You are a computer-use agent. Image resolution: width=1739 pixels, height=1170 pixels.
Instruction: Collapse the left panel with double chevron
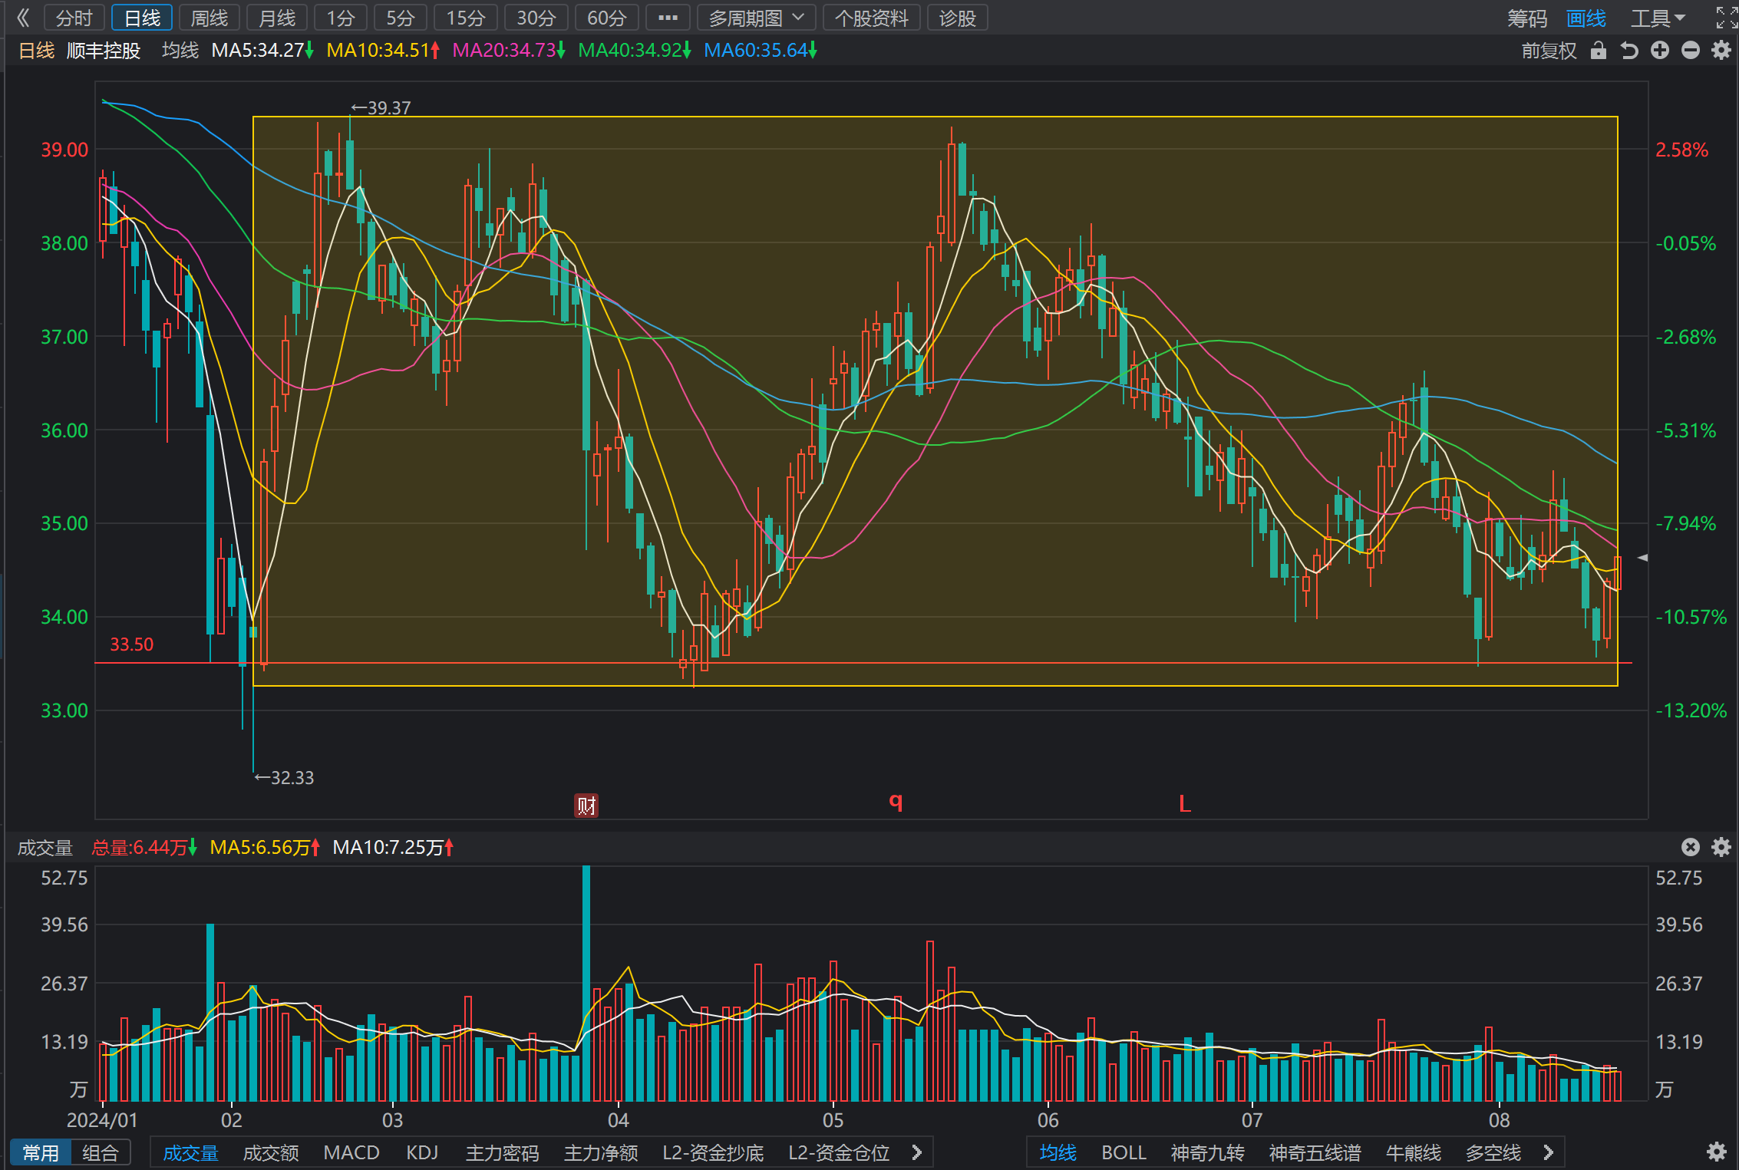tap(23, 18)
